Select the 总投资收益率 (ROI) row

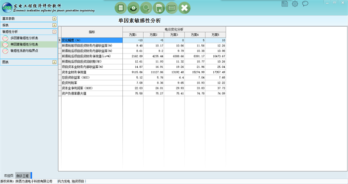click(x=92, y=78)
